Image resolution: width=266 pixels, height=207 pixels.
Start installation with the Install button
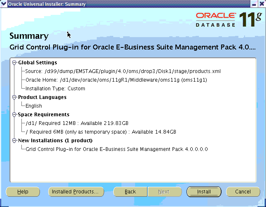[x=204, y=192]
